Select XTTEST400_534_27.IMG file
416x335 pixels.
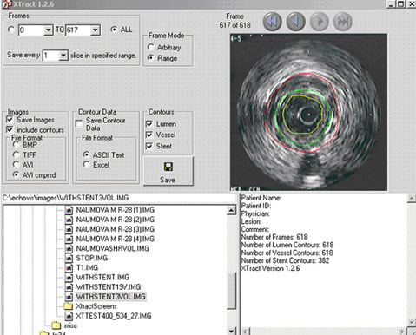point(114,316)
